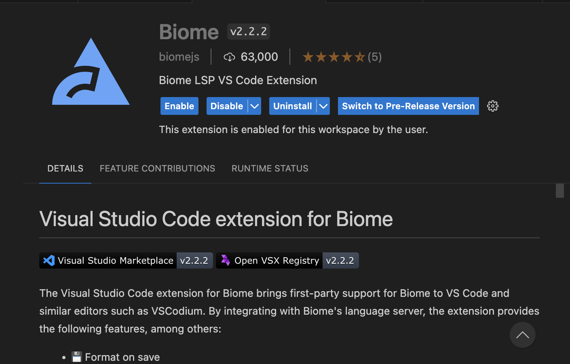Expand the Disable dropdown arrow
Screen dimensions: 570x364
254,106
